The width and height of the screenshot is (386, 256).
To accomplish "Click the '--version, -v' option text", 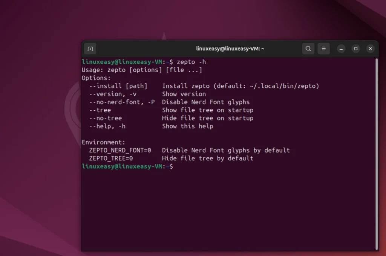I will coord(113,94).
